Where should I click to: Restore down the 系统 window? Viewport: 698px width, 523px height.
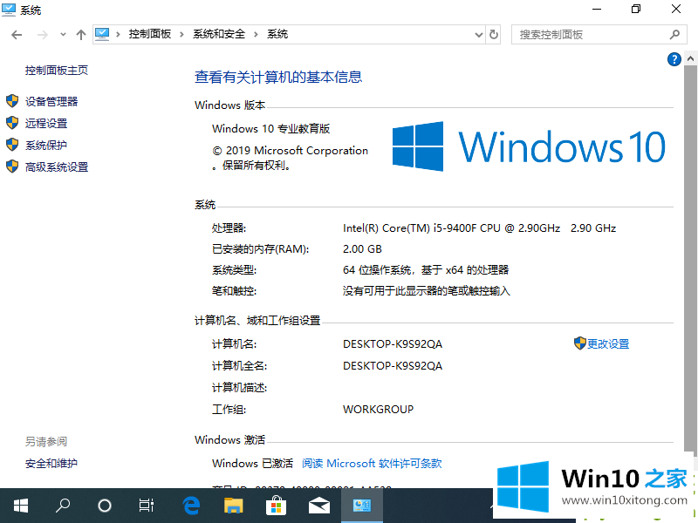(636, 10)
